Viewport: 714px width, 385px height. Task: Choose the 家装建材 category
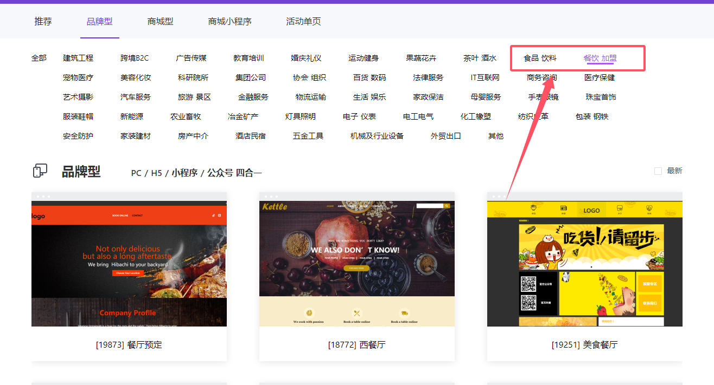tap(136, 136)
